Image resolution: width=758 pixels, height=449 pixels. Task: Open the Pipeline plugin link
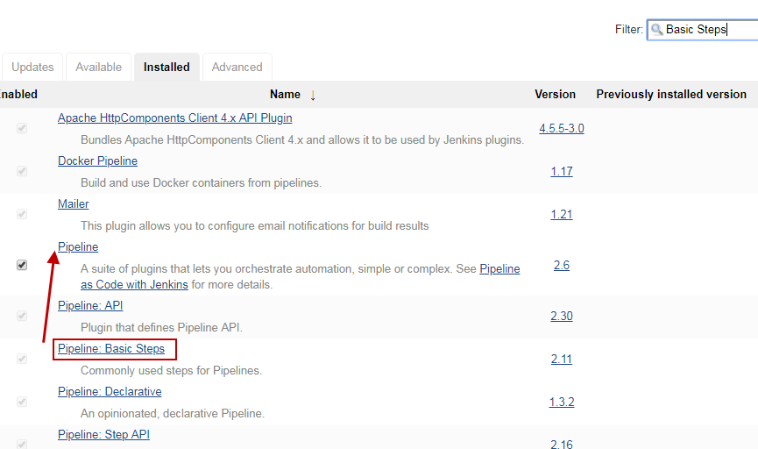click(78, 247)
